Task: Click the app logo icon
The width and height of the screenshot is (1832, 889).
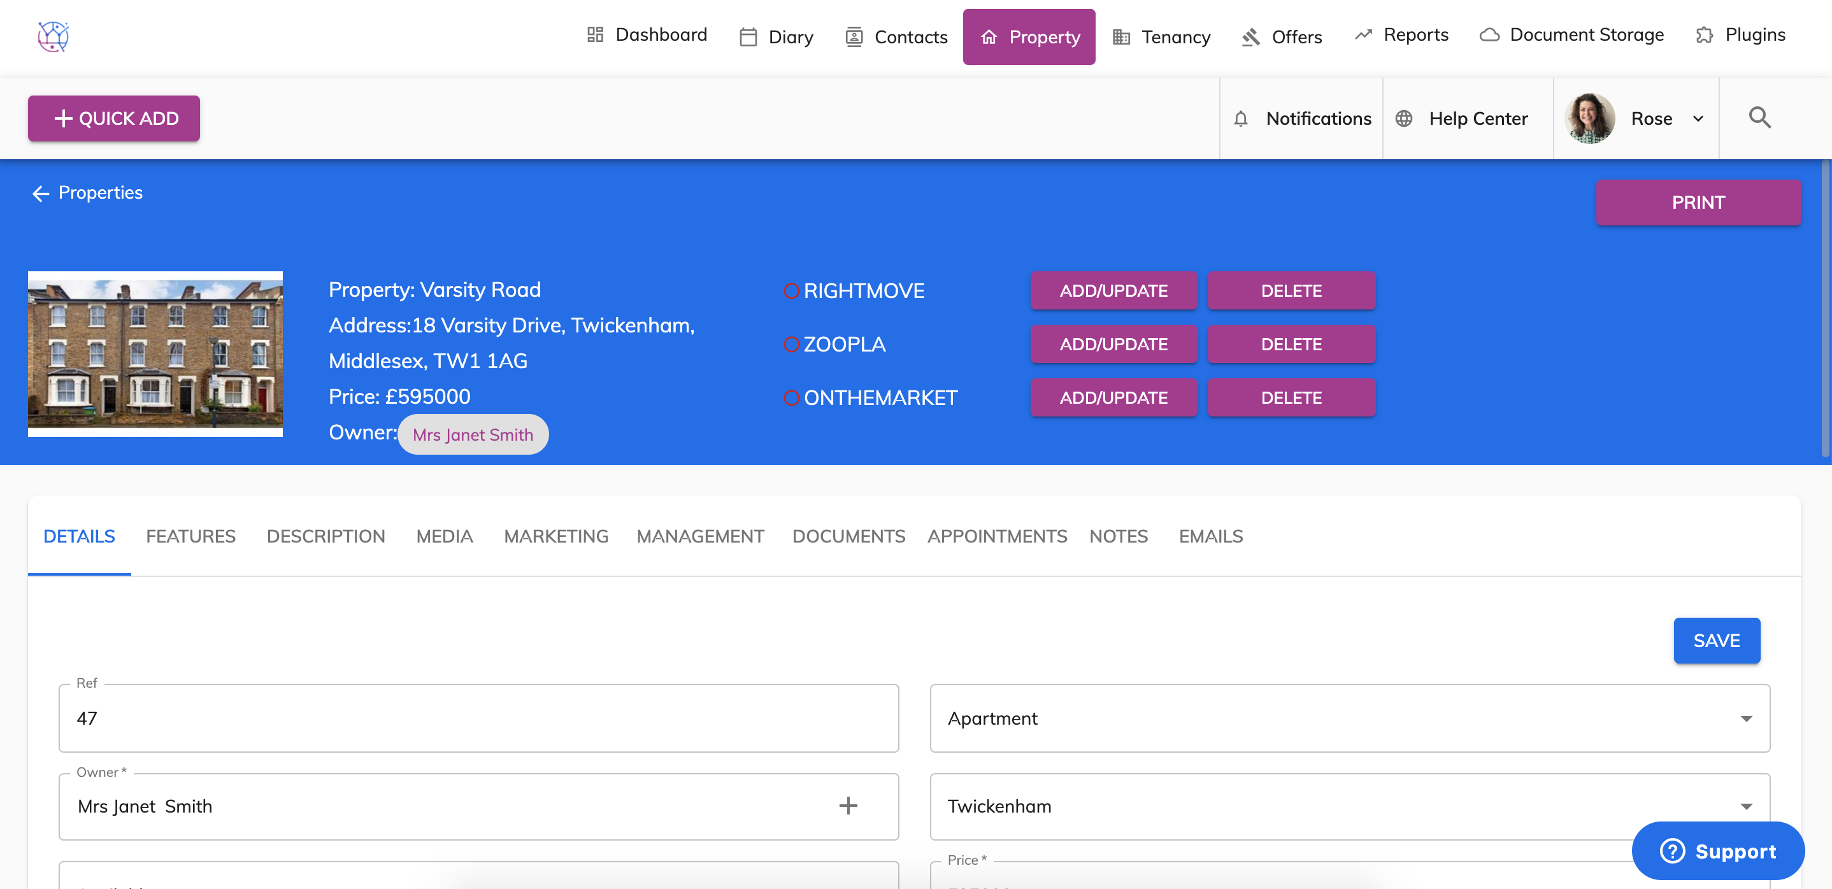Action: (x=54, y=36)
